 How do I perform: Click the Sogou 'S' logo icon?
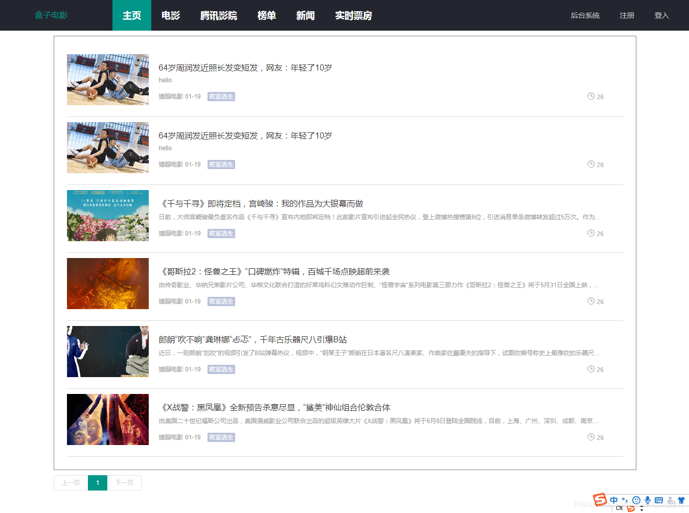coord(600,499)
